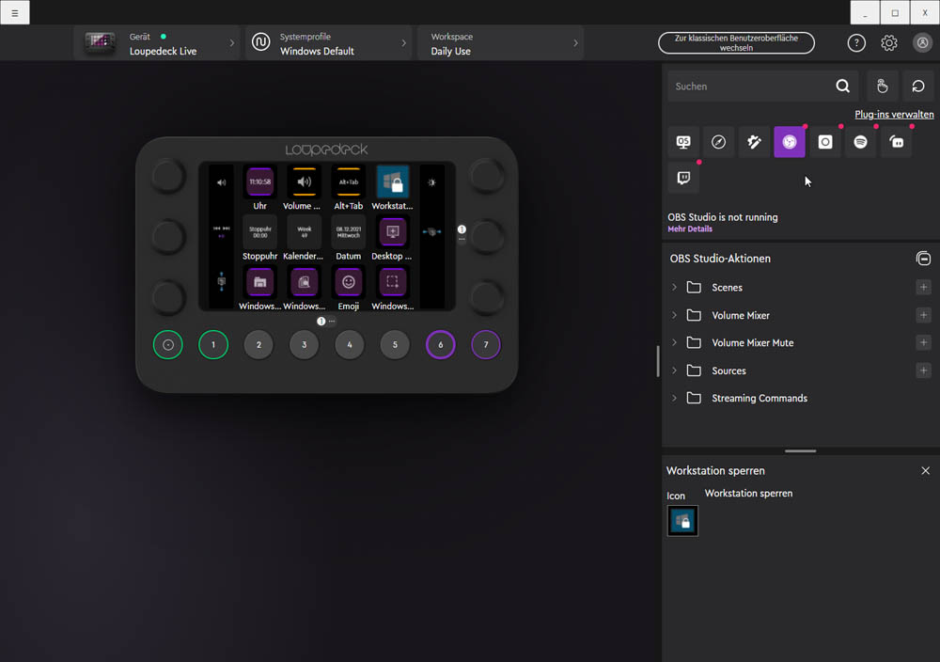Click the magnifier search icon
The width and height of the screenshot is (940, 662).
click(842, 87)
